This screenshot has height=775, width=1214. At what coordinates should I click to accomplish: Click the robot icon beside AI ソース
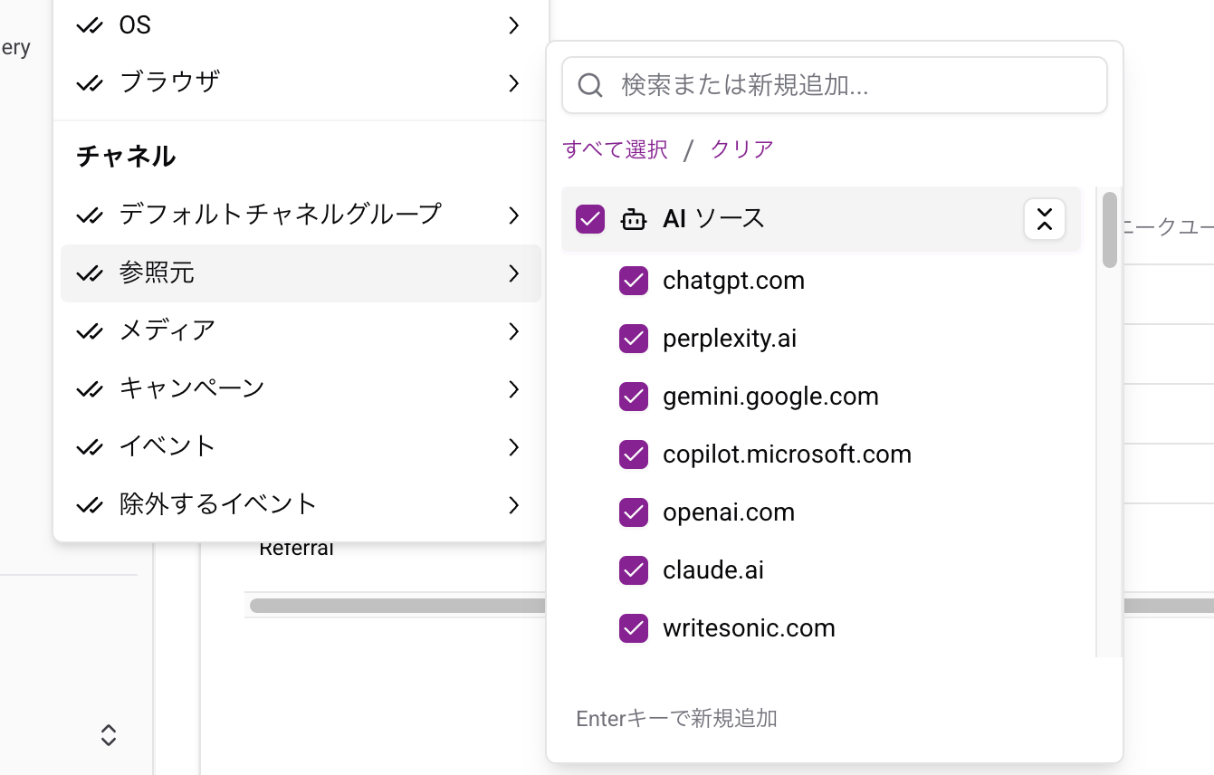[x=635, y=219]
